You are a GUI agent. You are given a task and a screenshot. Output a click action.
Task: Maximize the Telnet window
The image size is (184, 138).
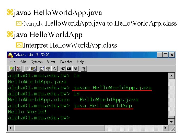(x=165, y=55)
